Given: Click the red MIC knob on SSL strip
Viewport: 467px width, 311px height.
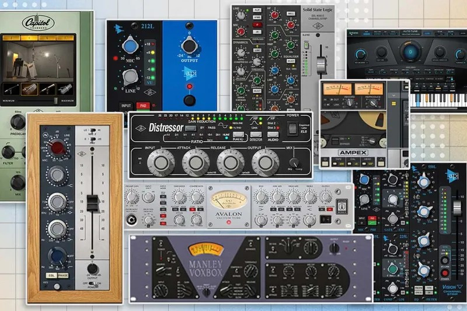Looking at the screenshot, I should pyautogui.click(x=241, y=32).
